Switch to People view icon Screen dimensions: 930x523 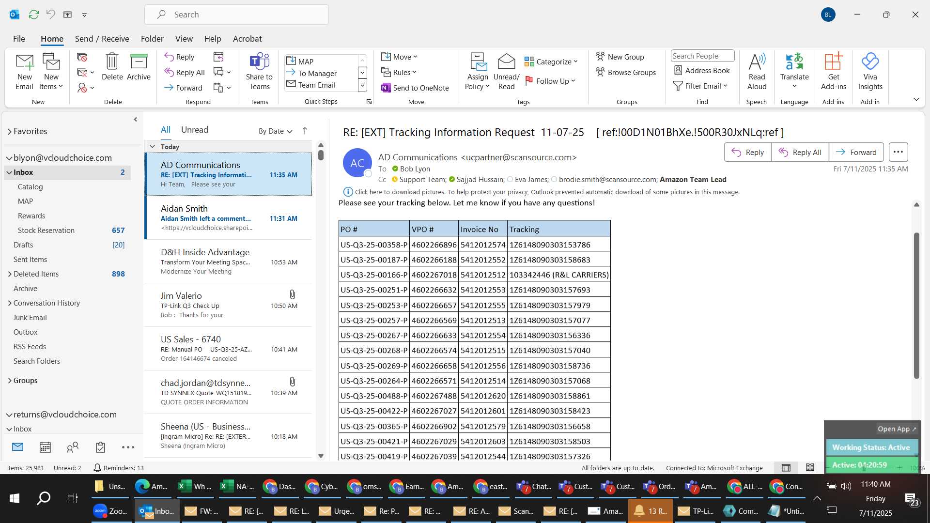tap(73, 447)
